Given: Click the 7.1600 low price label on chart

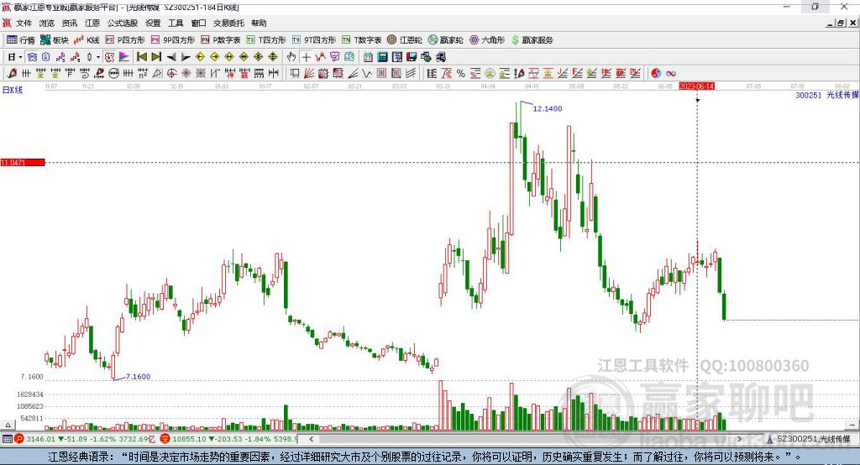Looking at the screenshot, I should point(138,377).
